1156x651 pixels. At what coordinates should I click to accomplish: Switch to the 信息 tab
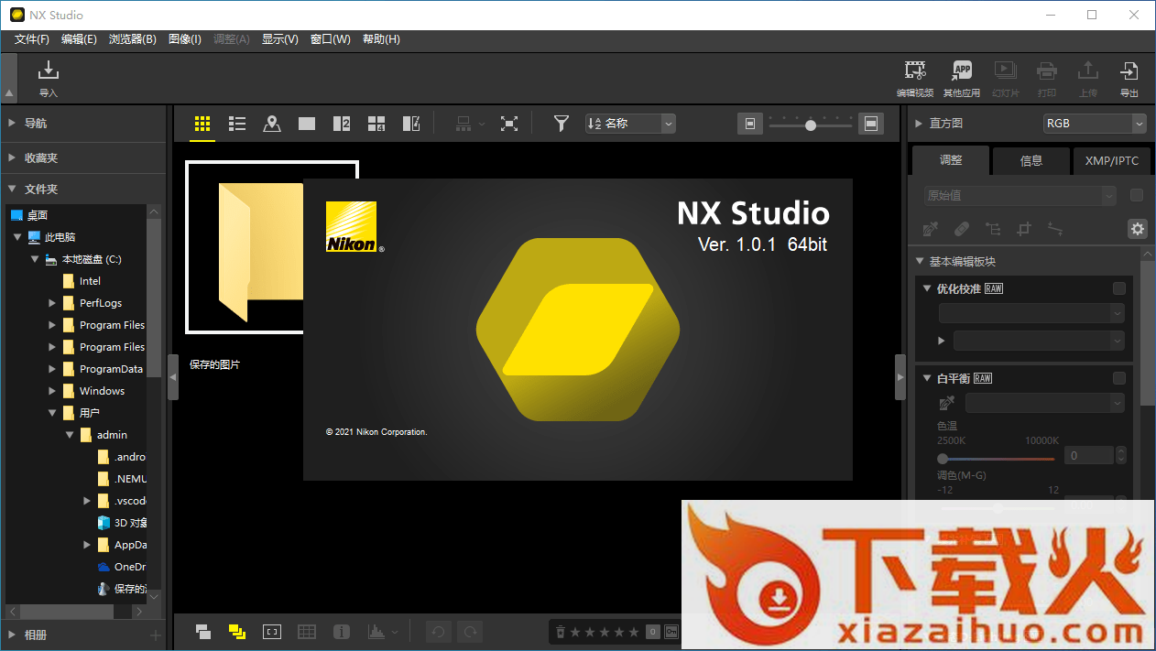pyautogui.click(x=1031, y=160)
